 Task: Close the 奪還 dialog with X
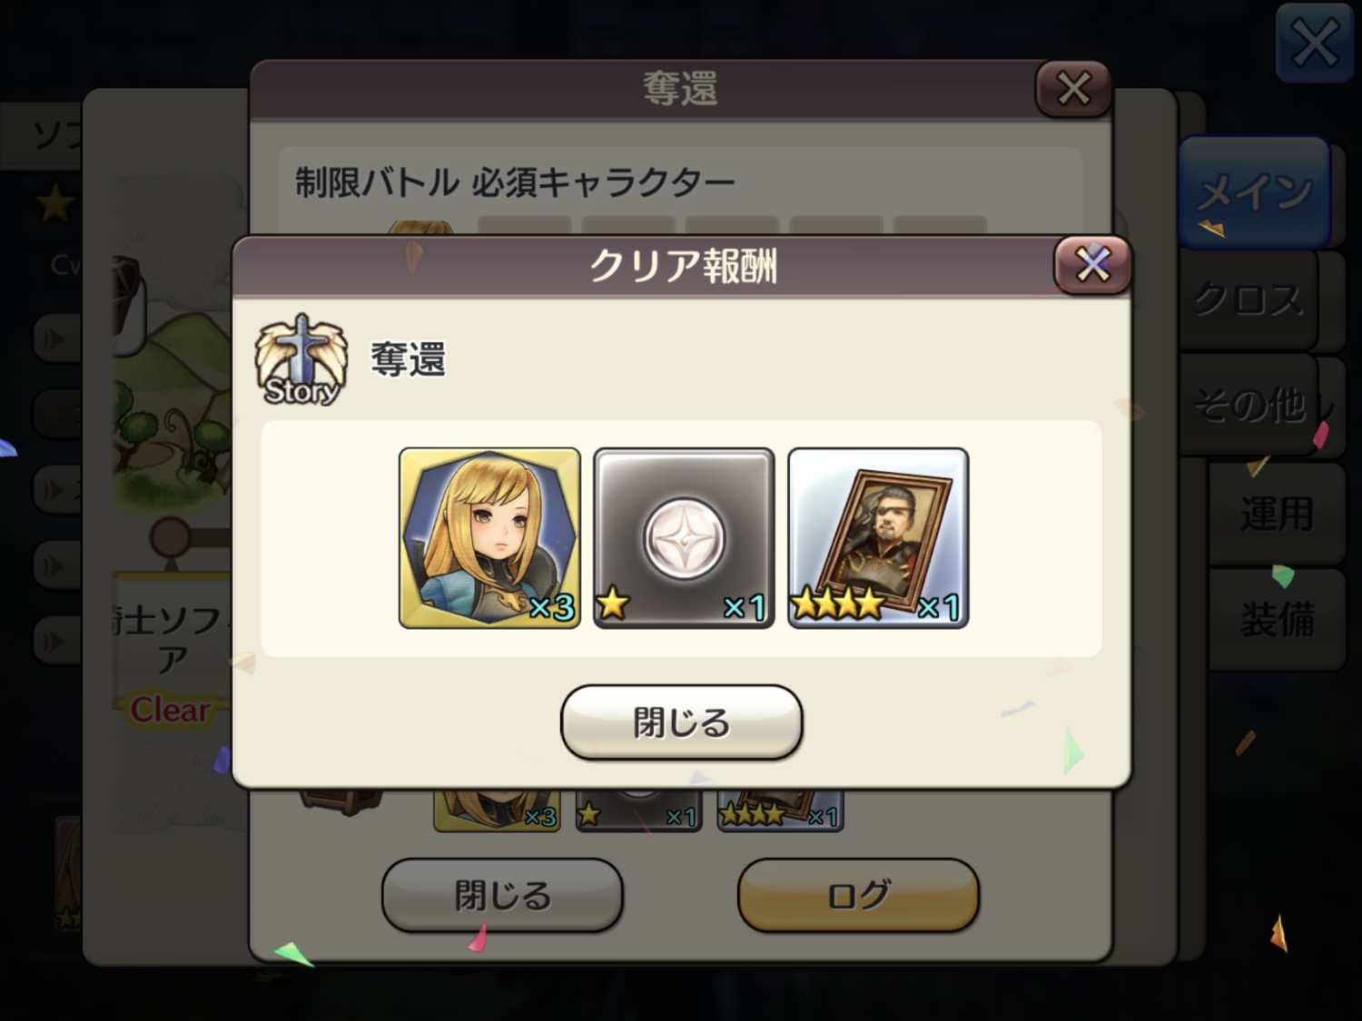point(1073,89)
